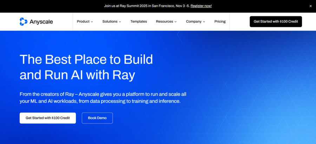316x144 pixels.
Task: Open the Templates page
Action: click(x=139, y=21)
